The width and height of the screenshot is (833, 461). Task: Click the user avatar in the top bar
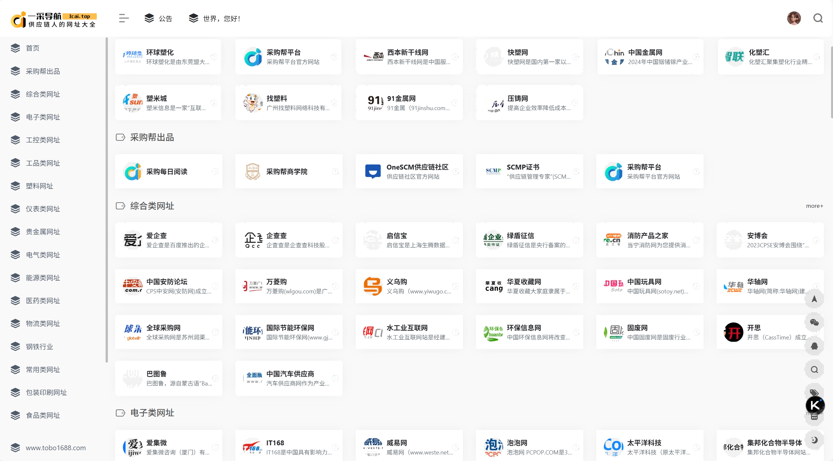coord(794,18)
